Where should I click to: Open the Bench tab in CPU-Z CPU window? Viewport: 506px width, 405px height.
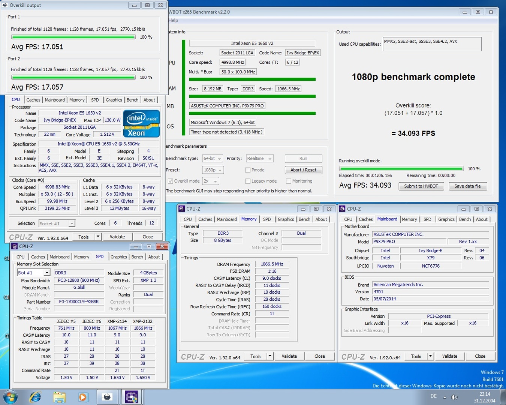tap(132, 100)
